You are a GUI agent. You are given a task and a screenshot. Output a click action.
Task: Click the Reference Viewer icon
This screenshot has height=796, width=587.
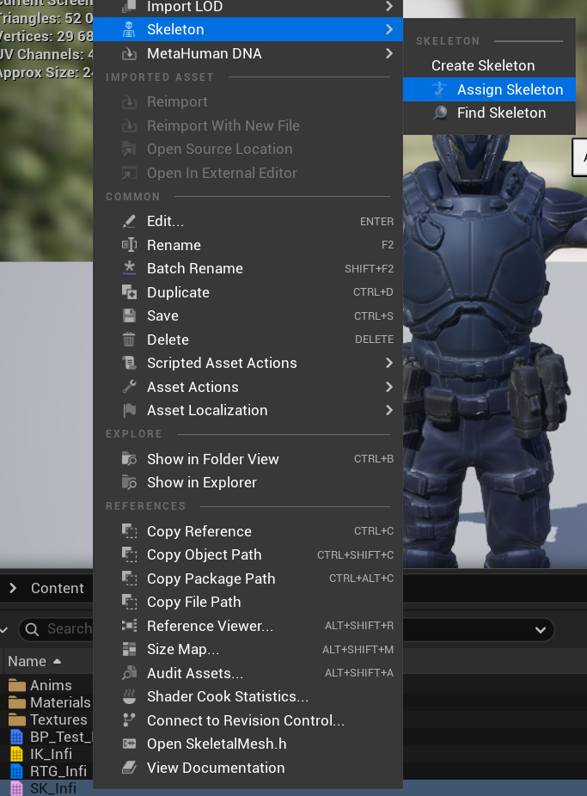click(x=129, y=626)
